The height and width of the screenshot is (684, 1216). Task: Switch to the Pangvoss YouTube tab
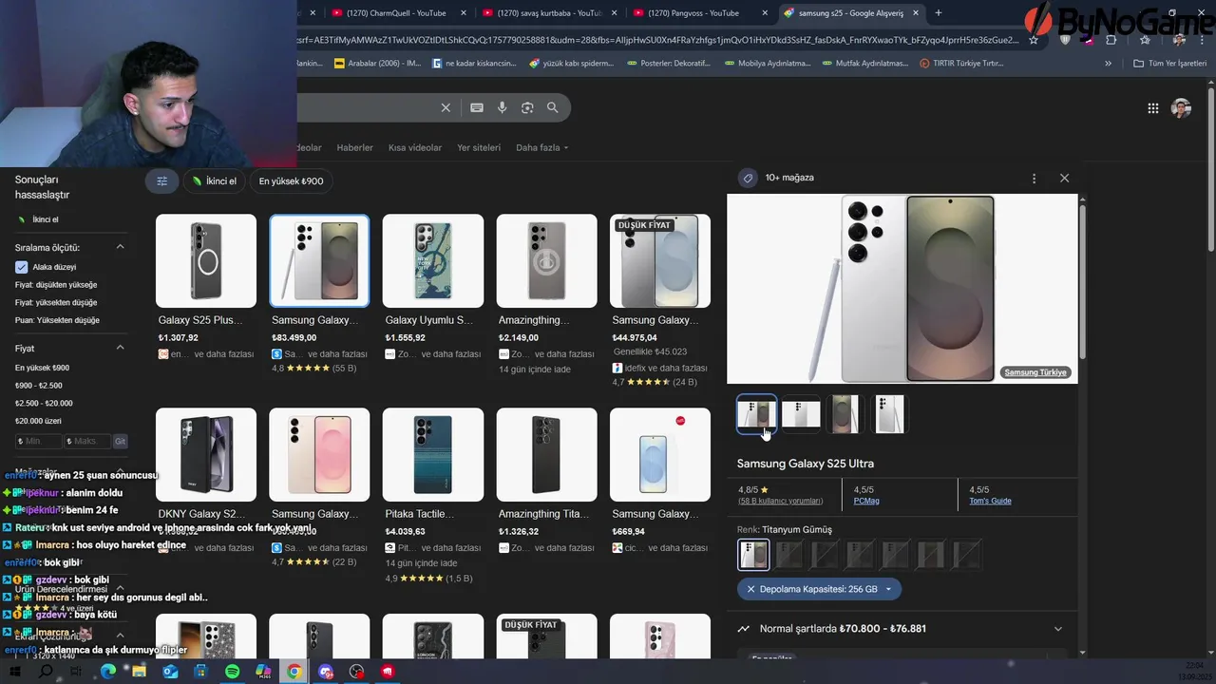(x=700, y=13)
